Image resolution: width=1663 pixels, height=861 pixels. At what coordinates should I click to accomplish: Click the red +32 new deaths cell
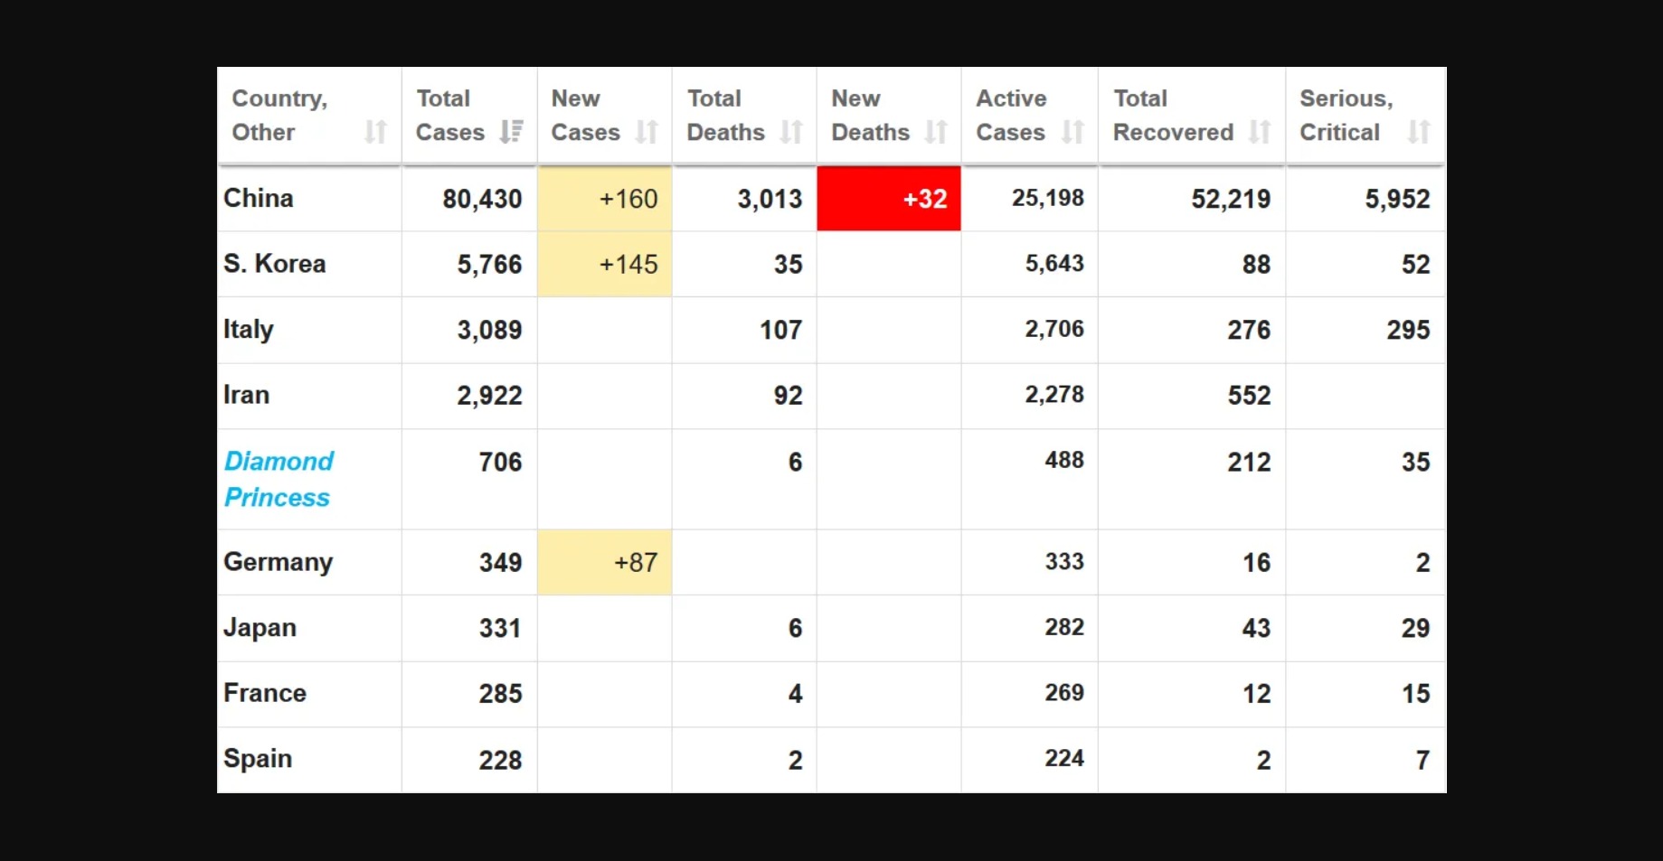click(x=889, y=199)
